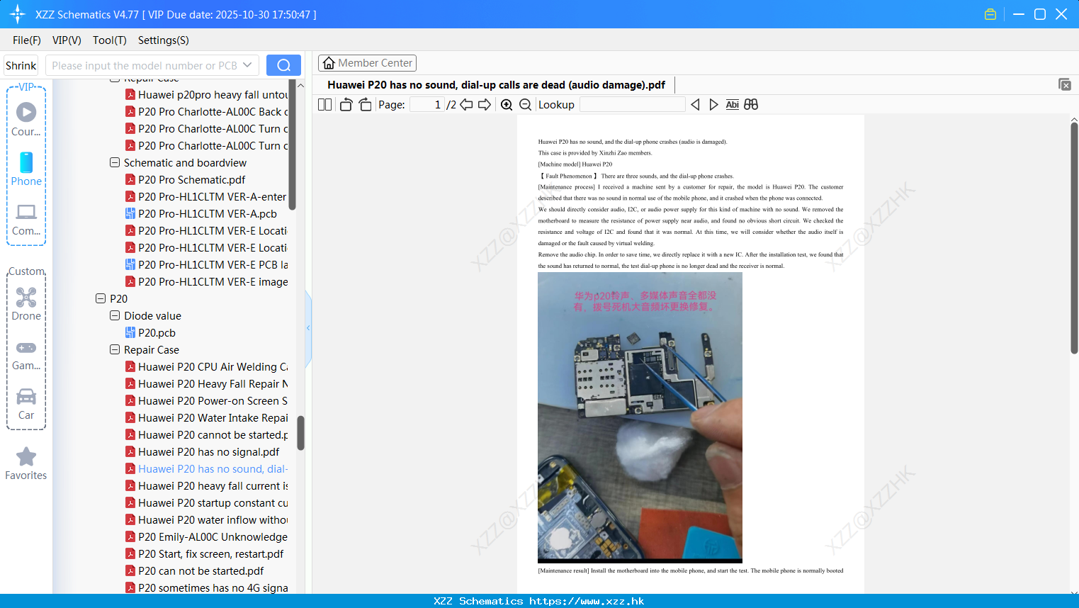
Task: Open the Settings(S) menu
Action: pos(164,40)
